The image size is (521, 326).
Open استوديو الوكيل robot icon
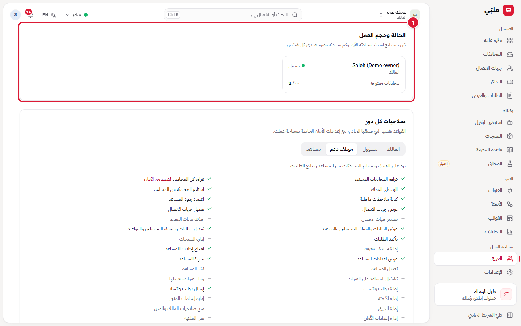pyautogui.click(x=510, y=122)
